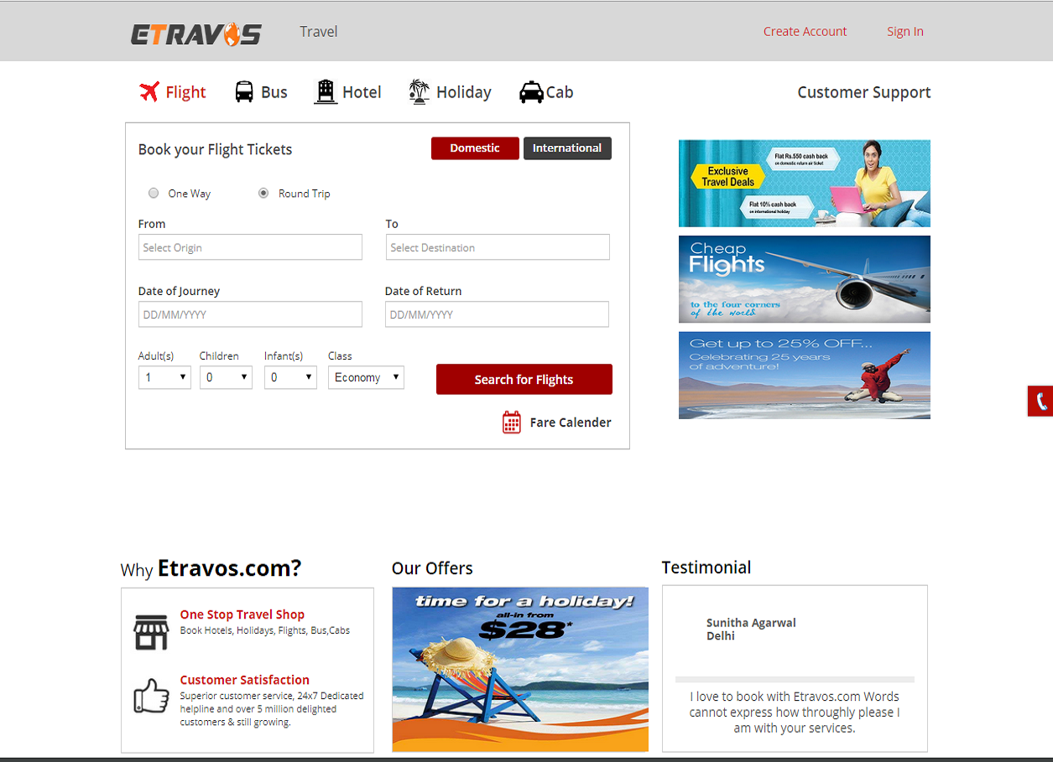This screenshot has width=1053, height=762.
Task: Select the Round Trip radio button
Action: (x=263, y=193)
